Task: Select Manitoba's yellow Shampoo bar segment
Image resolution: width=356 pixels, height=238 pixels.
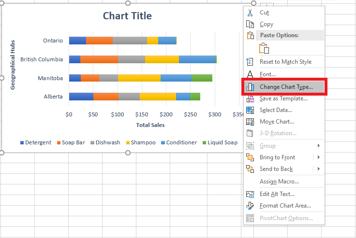Action: pyautogui.click(x=139, y=78)
